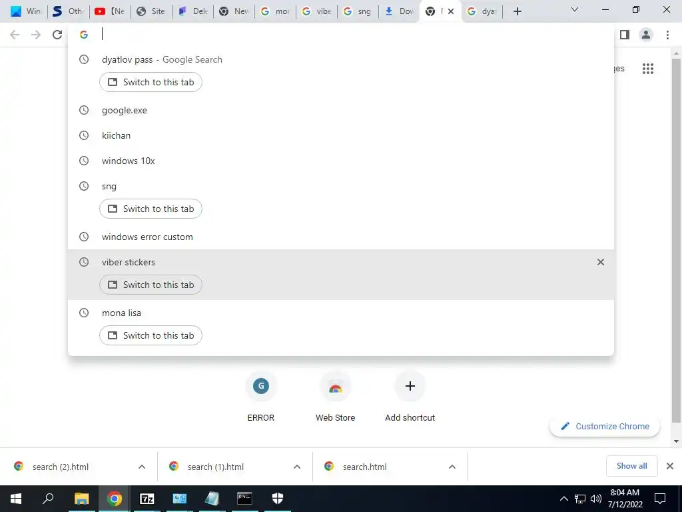The height and width of the screenshot is (512, 682).
Task: Open the Oth tab with S icon
Action: click(x=68, y=11)
